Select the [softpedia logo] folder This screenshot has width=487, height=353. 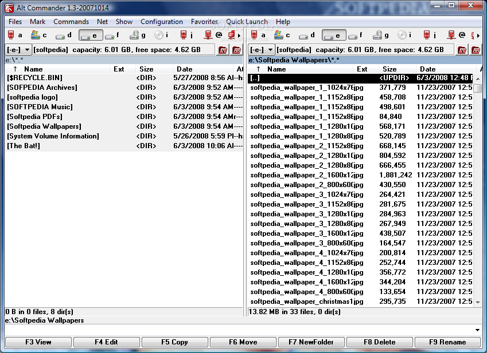tap(124, 97)
